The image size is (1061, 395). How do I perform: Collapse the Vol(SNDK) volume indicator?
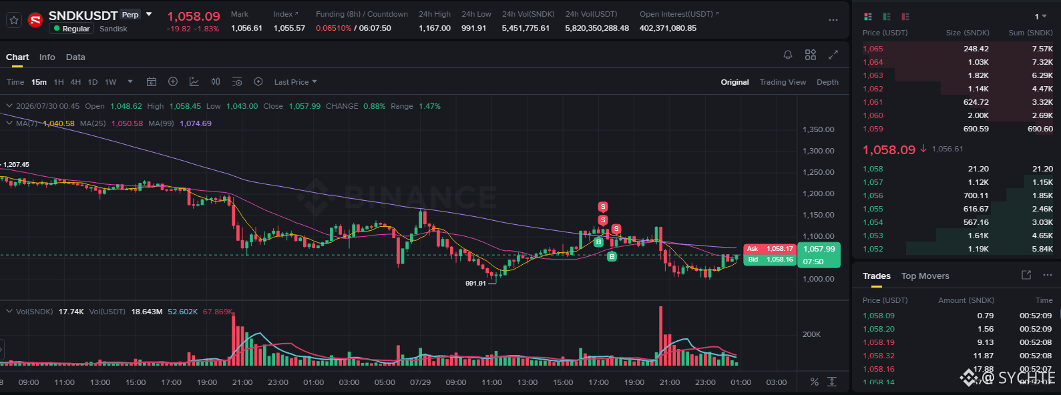click(9, 311)
